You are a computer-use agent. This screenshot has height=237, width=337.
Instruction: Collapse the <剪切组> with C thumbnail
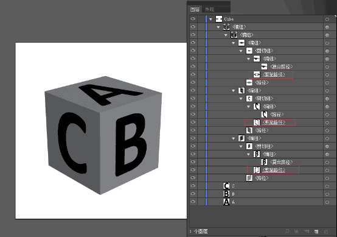[241, 99]
